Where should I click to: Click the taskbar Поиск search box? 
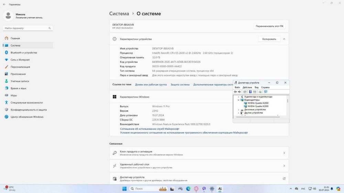pyautogui.click(x=148, y=189)
